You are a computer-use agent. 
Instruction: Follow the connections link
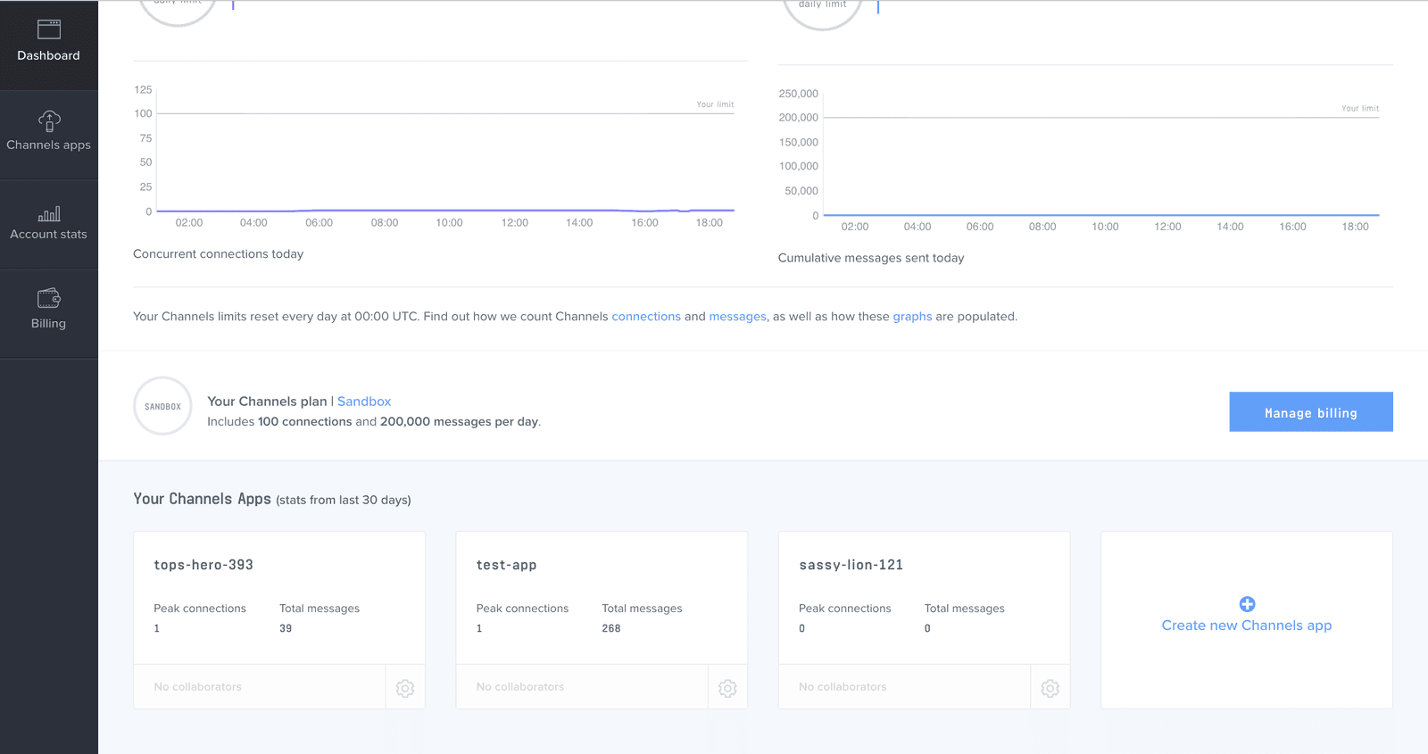646,317
